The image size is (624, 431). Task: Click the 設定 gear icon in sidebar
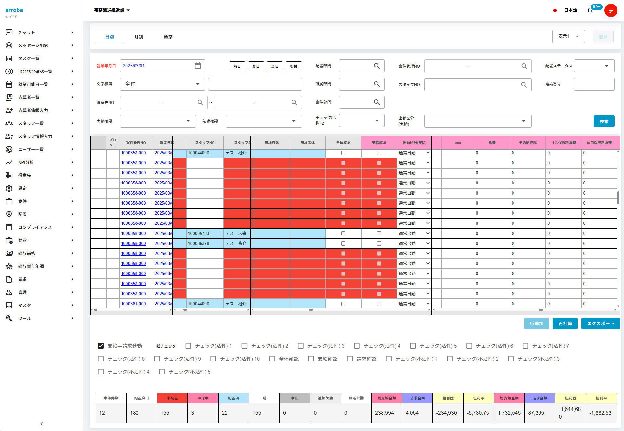pyautogui.click(x=9, y=188)
